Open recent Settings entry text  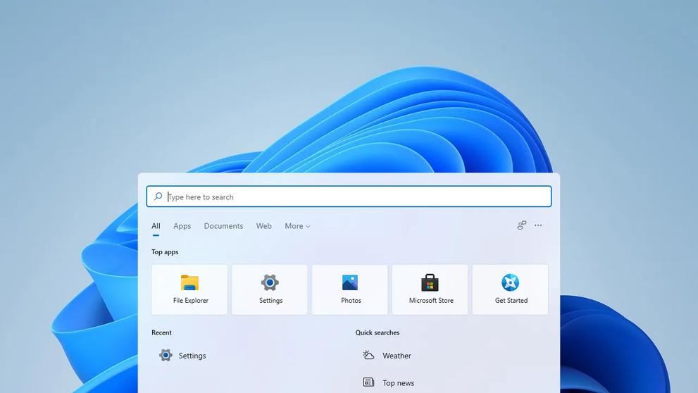[192, 356]
